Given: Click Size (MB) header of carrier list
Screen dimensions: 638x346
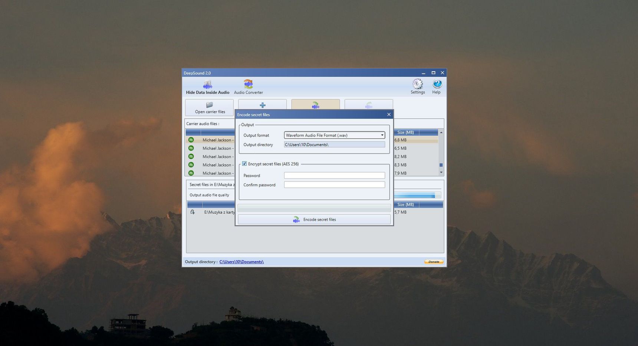Looking at the screenshot, I should pos(405,132).
